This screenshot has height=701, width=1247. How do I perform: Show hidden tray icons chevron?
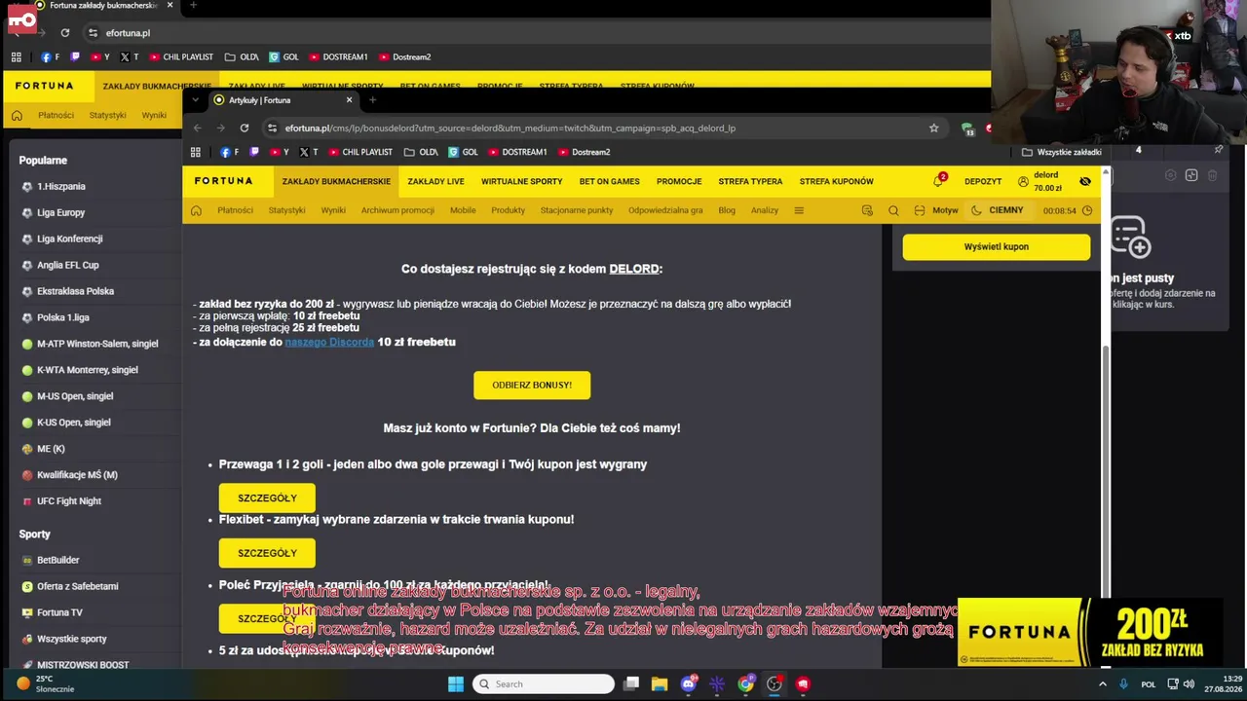[1103, 683]
